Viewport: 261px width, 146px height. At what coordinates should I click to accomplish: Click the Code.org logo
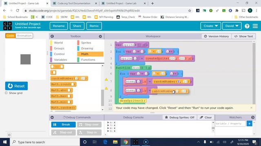tap(8, 26)
